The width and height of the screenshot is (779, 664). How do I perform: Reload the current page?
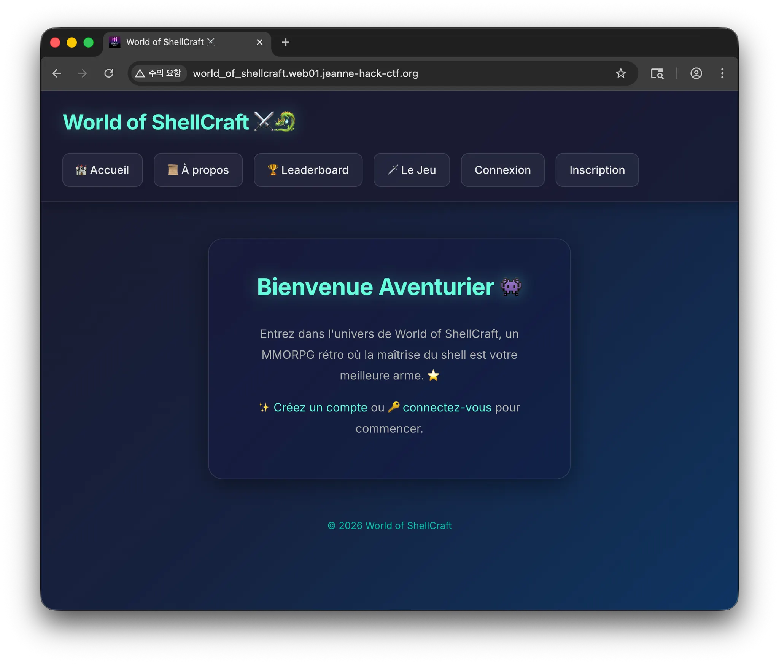click(x=109, y=73)
